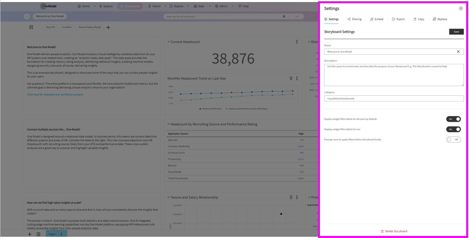
Task: Open Monthly Headcount Trend options menu
Action: 297,79
